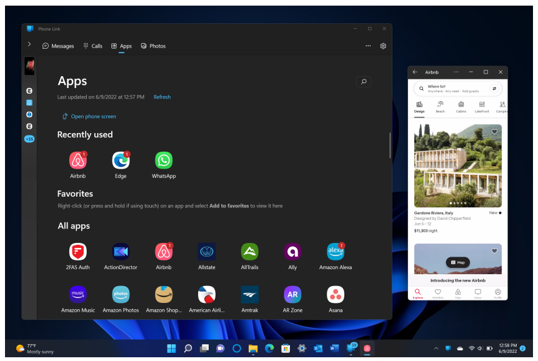Select the phone thumbnail in sidebar
Image resolution: width=538 pixels, height=361 pixels.
point(29,66)
